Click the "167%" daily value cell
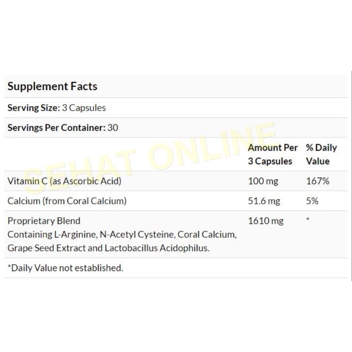Viewport: 352px width, 352px height. click(x=318, y=181)
